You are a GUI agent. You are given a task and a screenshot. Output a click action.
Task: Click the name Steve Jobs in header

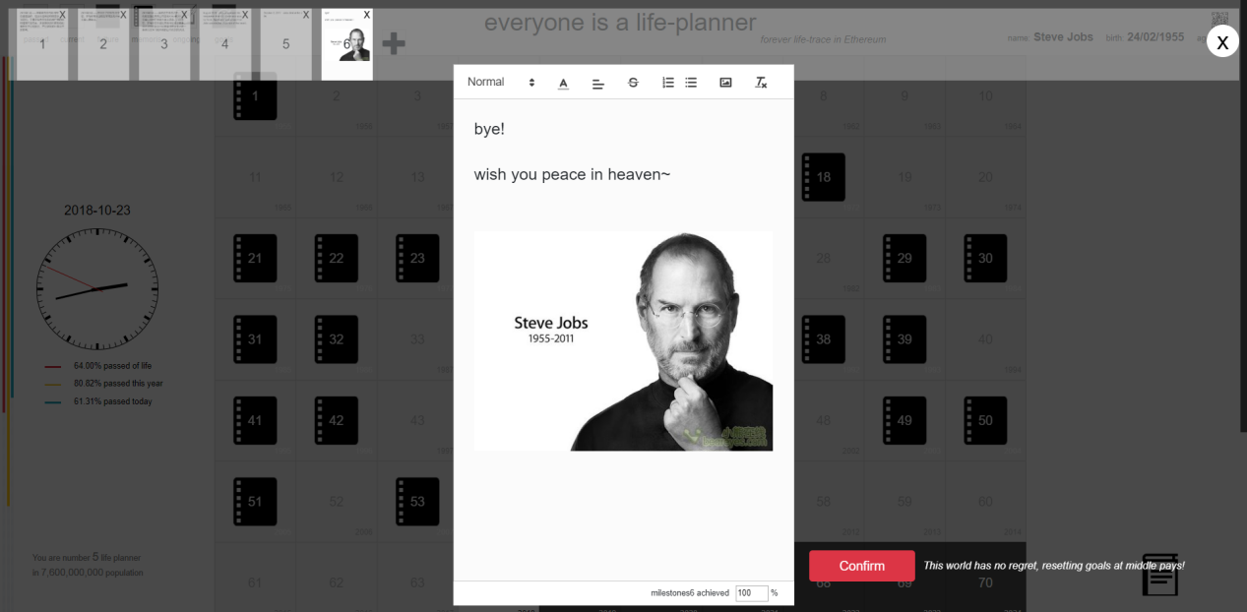coord(1063,36)
